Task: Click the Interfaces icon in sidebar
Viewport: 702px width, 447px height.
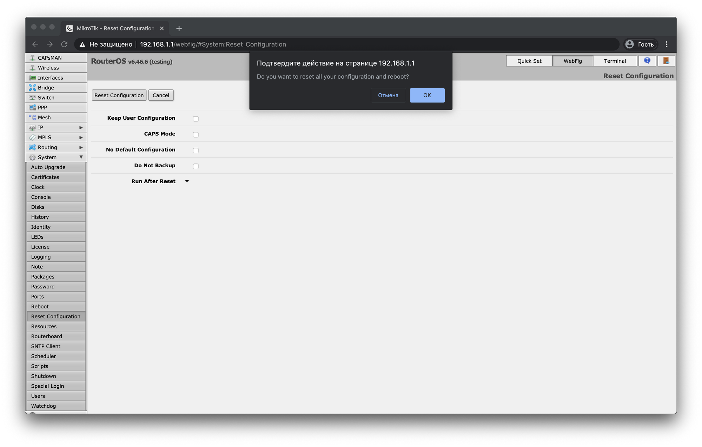Action: pyautogui.click(x=32, y=77)
